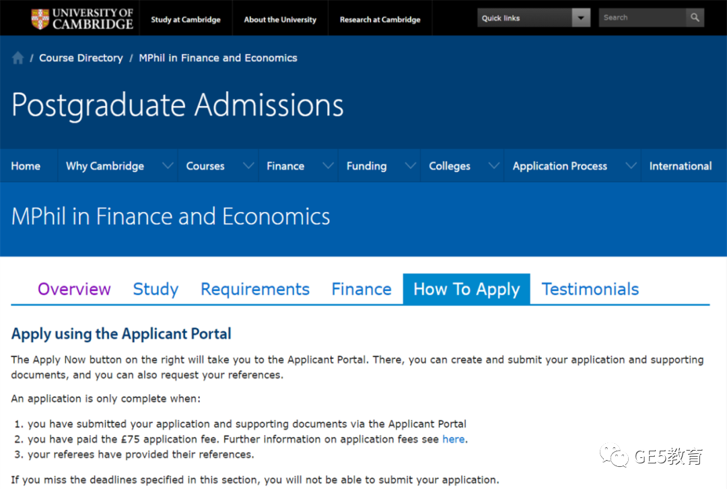Open the Courses navigation item
The image size is (727, 489).
(205, 166)
